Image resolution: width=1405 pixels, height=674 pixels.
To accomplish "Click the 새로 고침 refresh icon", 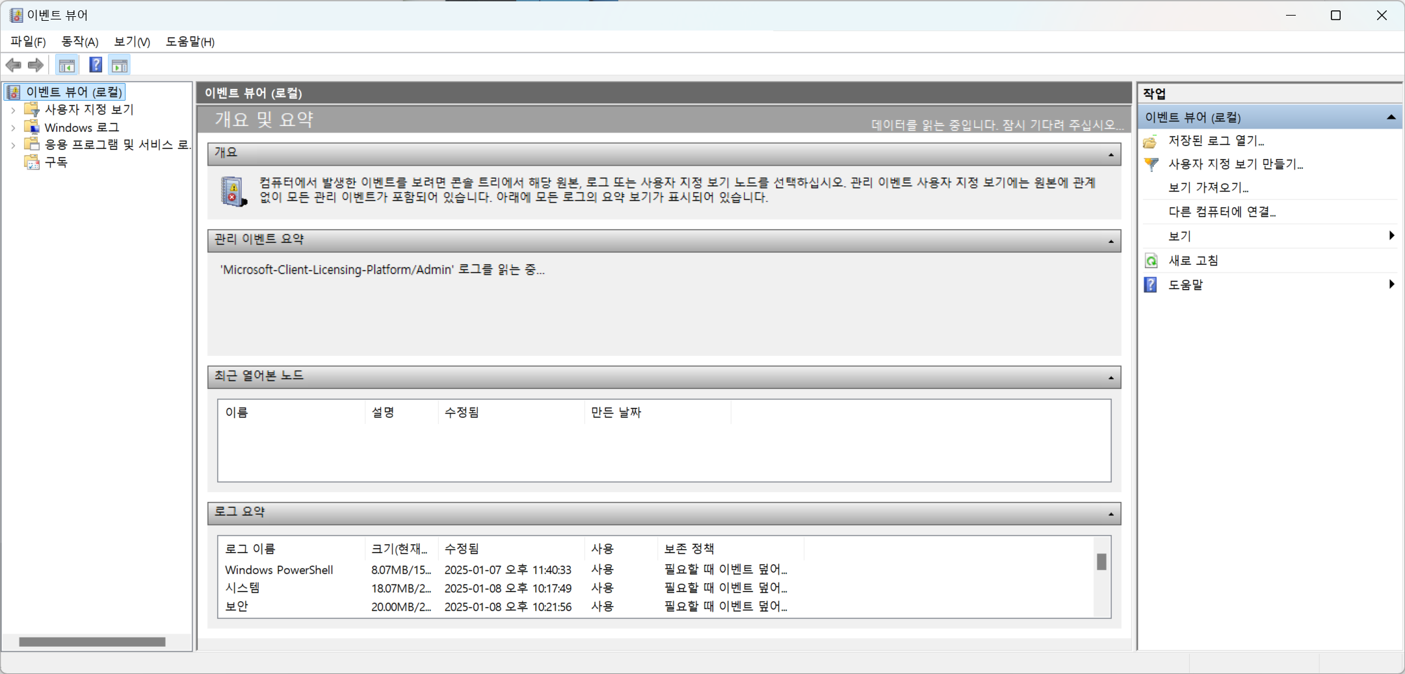I will click(x=1151, y=260).
